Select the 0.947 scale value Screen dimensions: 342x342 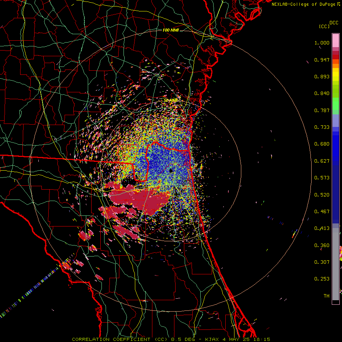(322, 60)
